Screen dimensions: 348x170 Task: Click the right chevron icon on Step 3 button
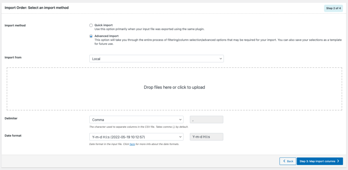pos(338,161)
